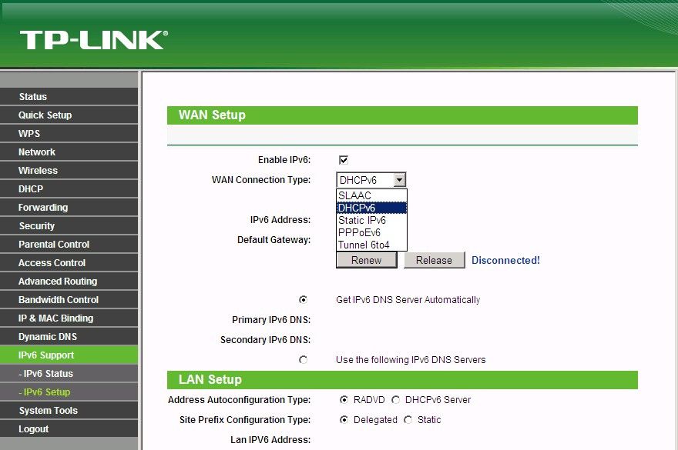Open Wireless settings
678x450 pixels.
pos(69,171)
